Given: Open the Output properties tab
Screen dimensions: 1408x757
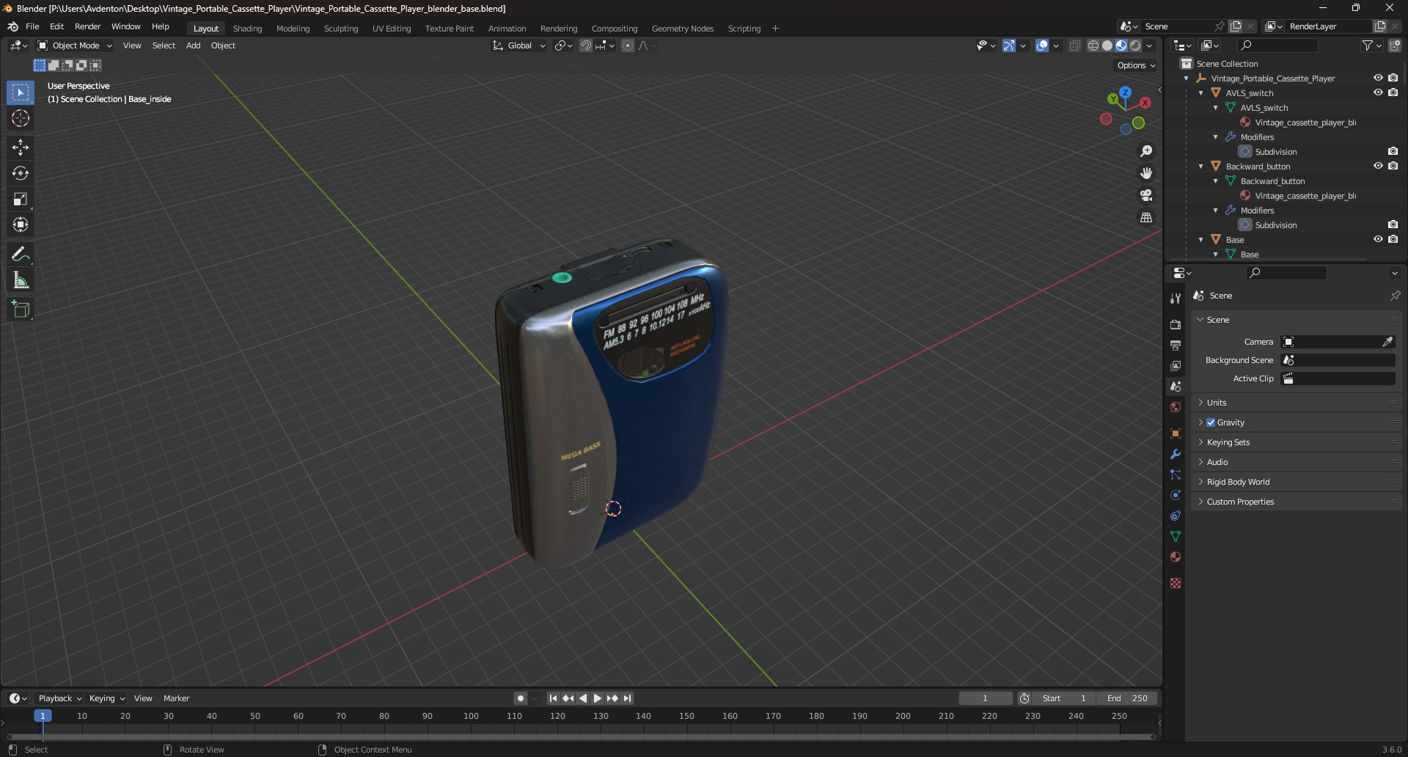Looking at the screenshot, I should (1176, 345).
